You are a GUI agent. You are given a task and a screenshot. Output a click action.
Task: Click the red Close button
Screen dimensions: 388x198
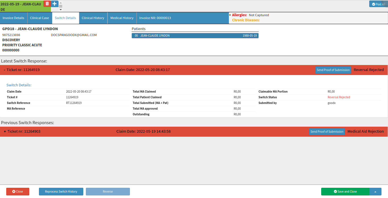pyautogui.click(x=18, y=191)
